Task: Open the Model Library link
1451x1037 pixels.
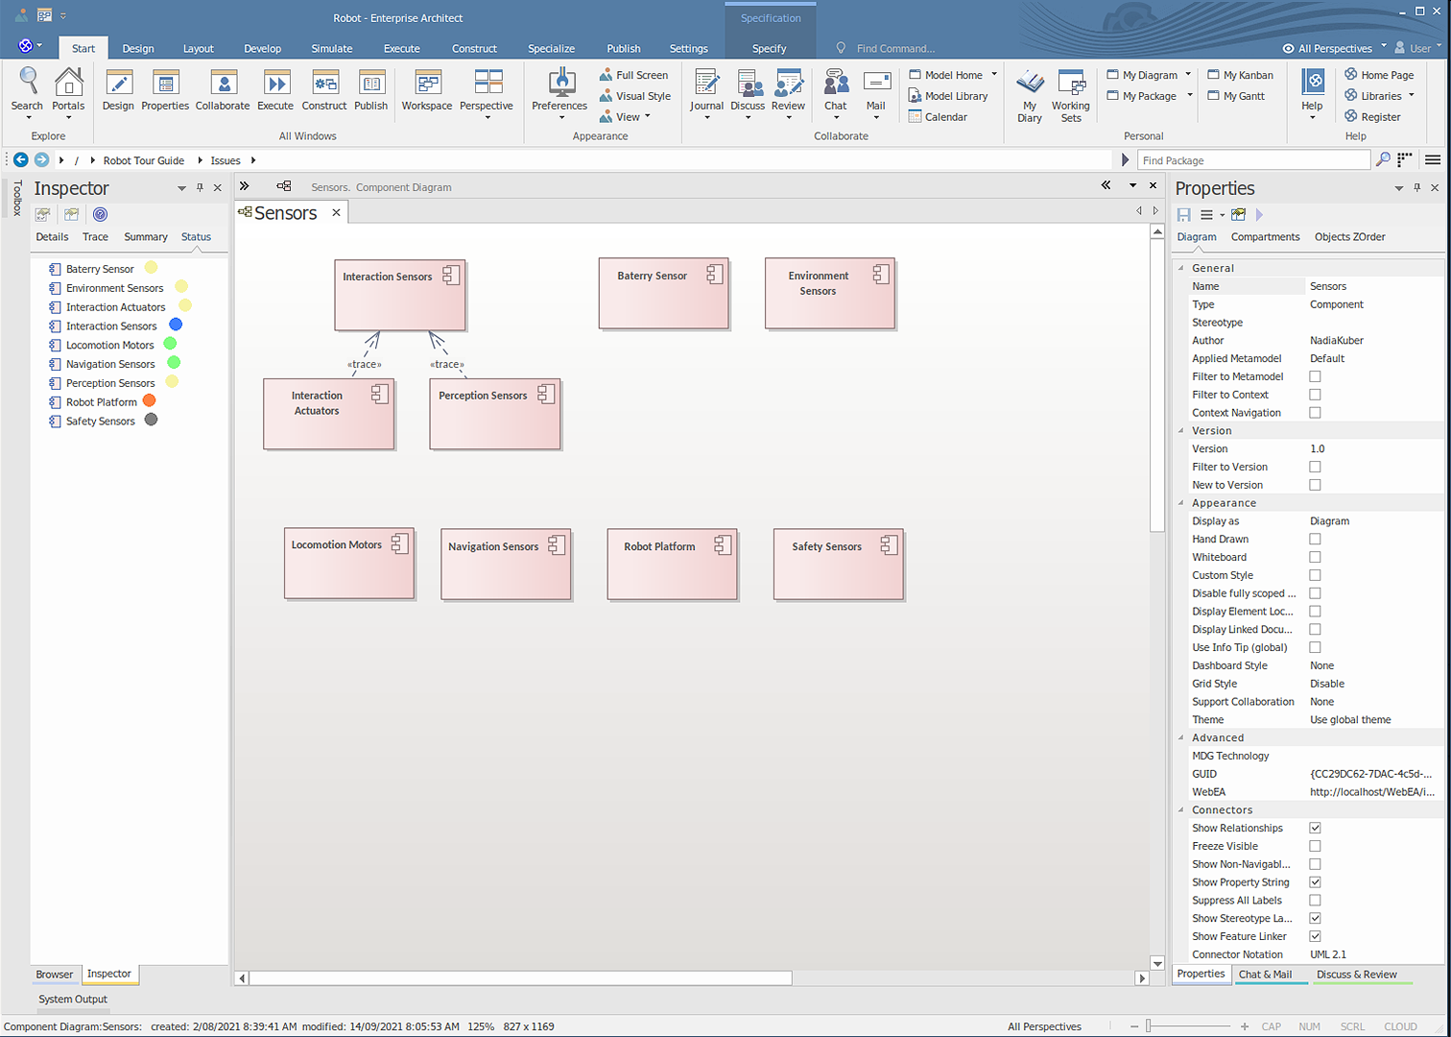Action: (x=955, y=96)
